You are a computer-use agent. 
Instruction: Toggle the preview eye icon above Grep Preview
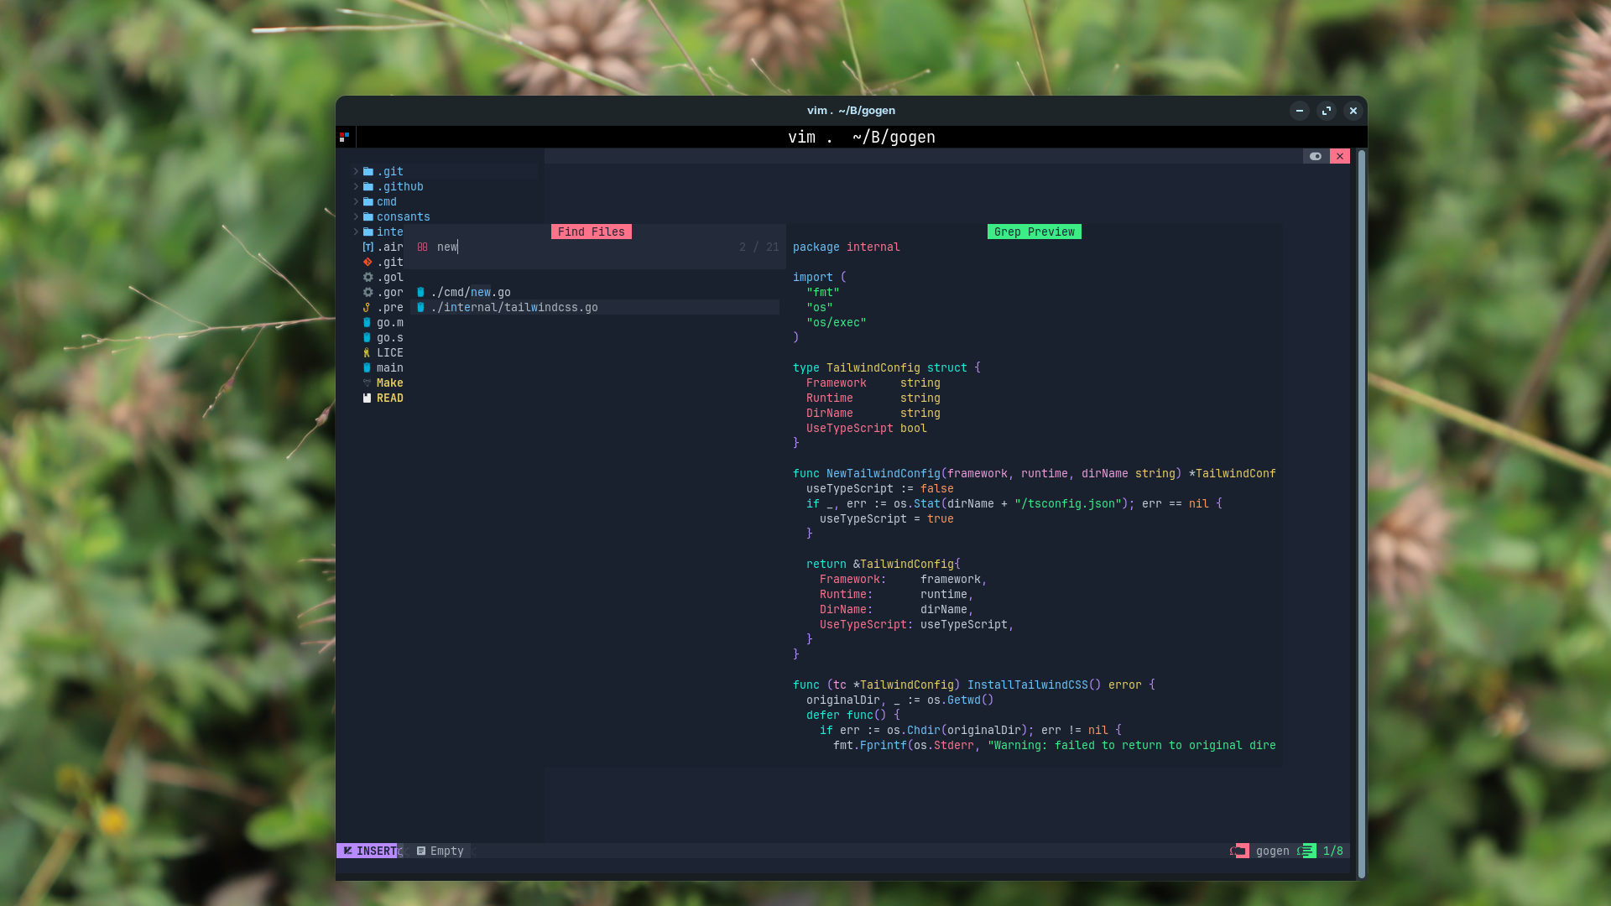pyautogui.click(x=1315, y=156)
